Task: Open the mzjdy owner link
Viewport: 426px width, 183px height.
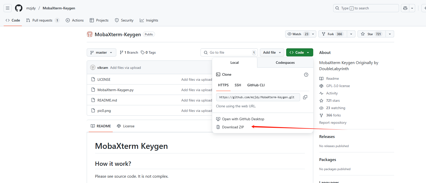Action: (x=31, y=8)
